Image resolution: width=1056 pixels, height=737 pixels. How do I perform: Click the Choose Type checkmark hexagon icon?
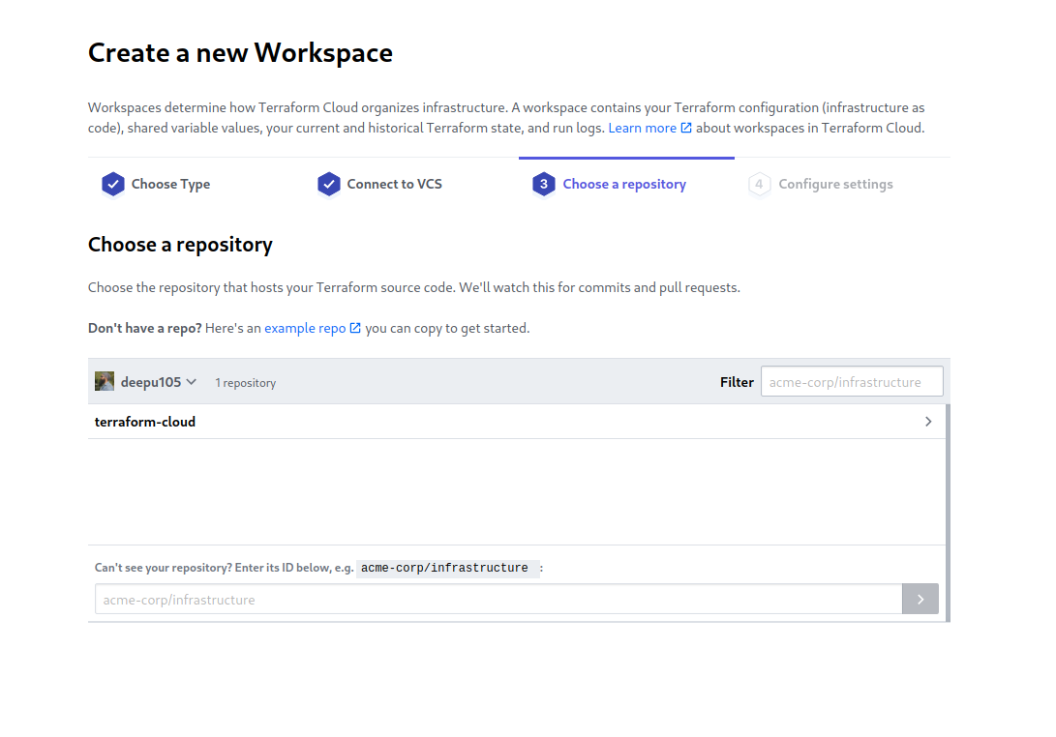[113, 184]
